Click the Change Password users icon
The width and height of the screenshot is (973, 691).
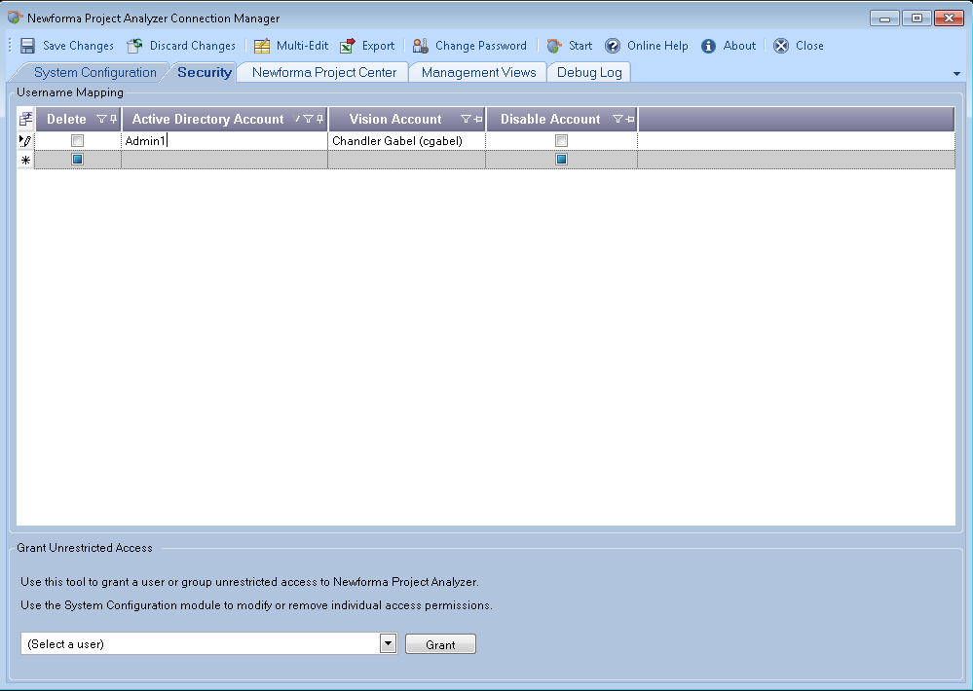[421, 46]
